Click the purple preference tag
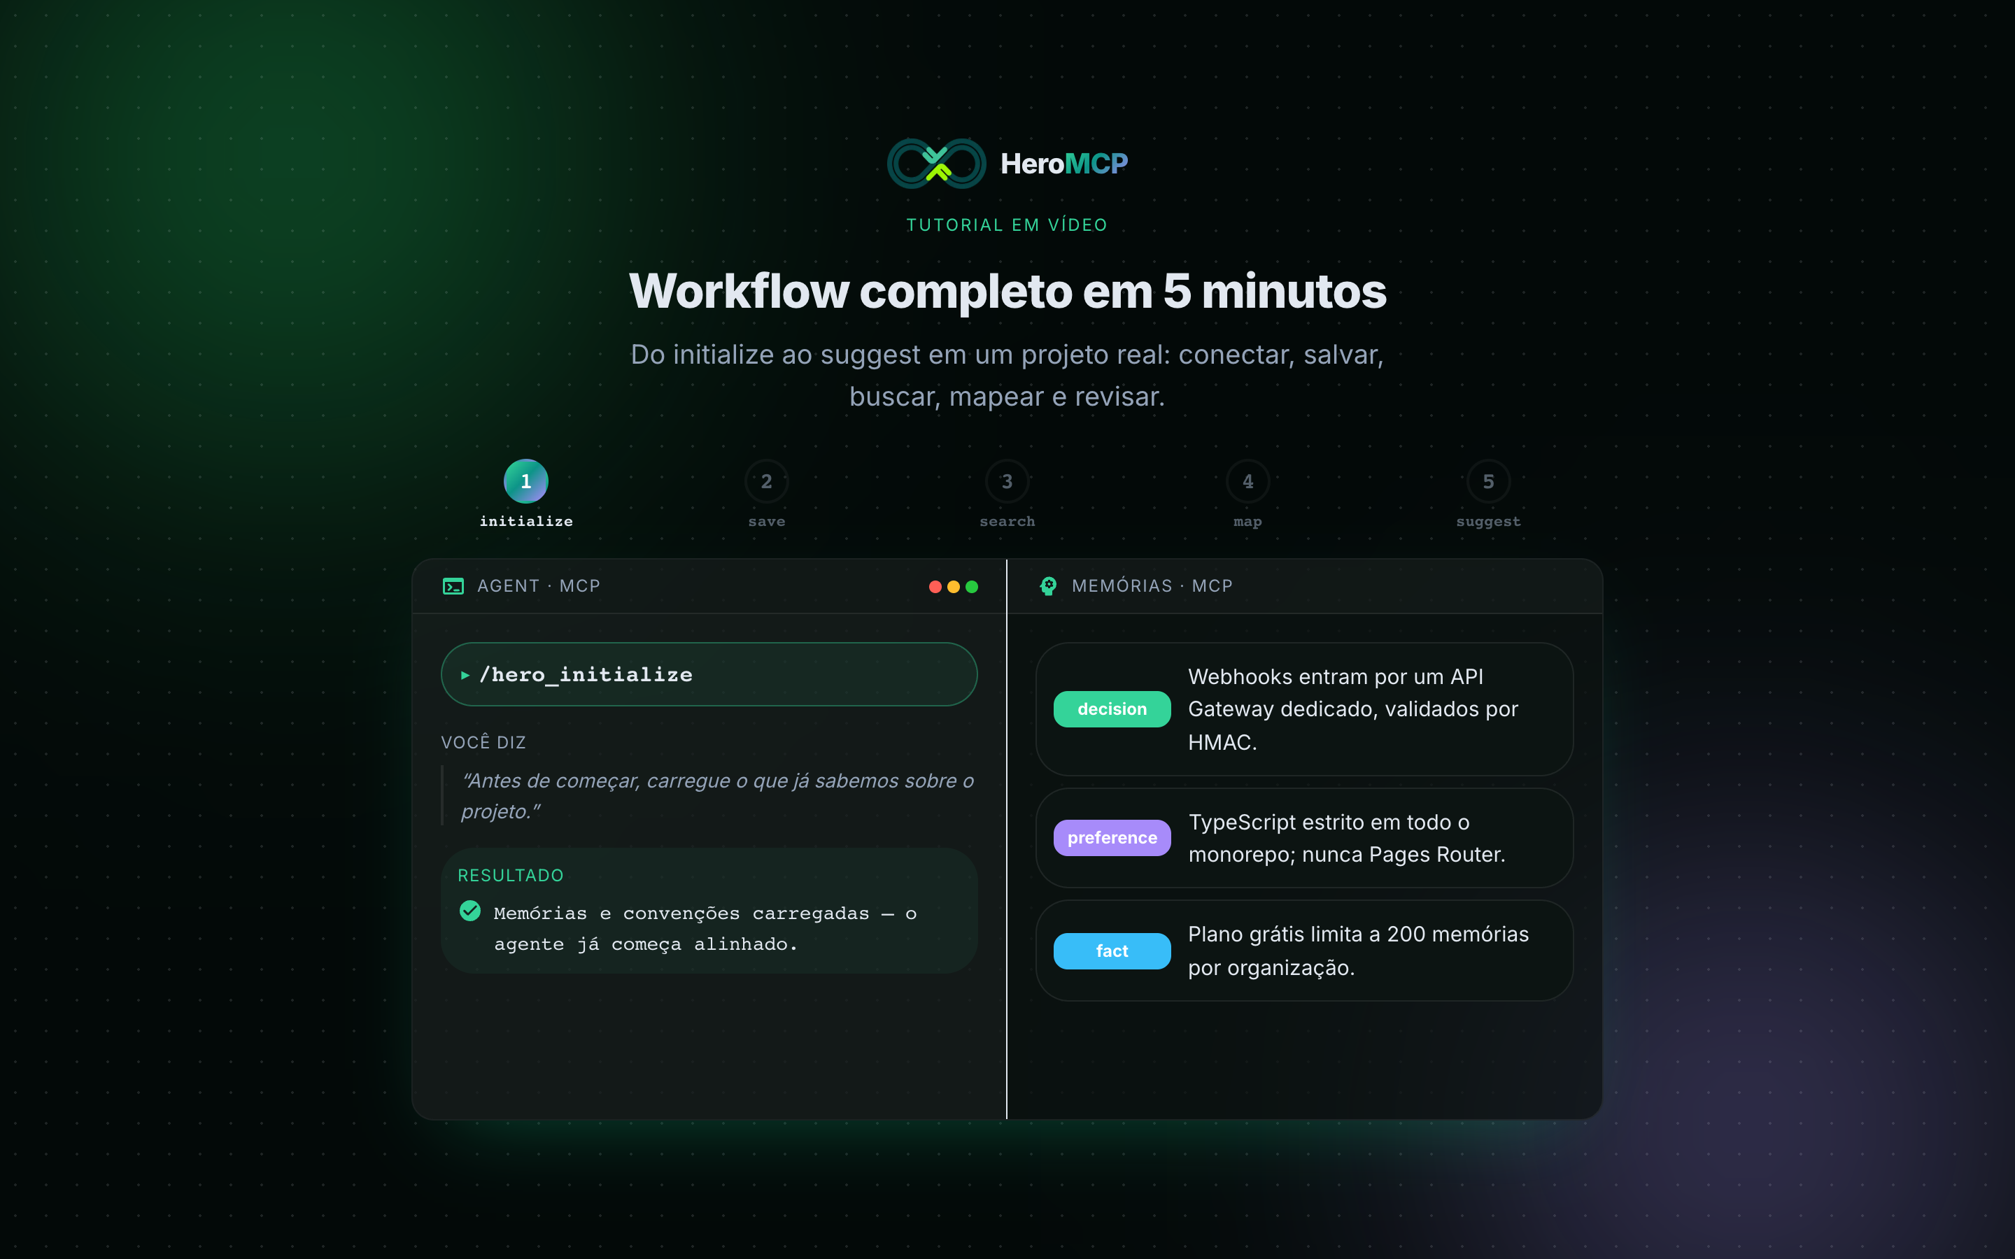This screenshot has width=2015, height=1259. [1112, 838]
